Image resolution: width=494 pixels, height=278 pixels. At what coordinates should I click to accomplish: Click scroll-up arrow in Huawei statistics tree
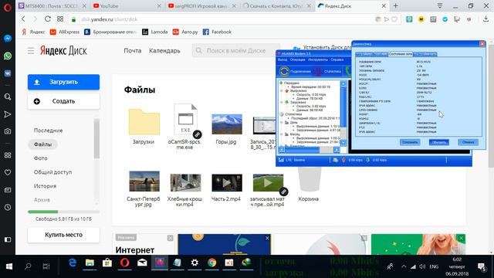[x=343, y=84]
